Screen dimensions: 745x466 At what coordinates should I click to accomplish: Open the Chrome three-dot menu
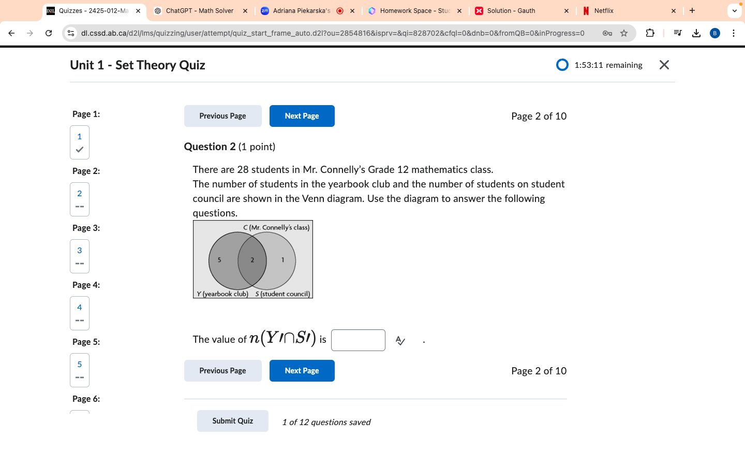734,33
